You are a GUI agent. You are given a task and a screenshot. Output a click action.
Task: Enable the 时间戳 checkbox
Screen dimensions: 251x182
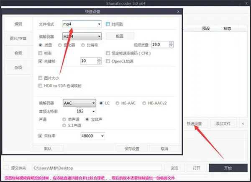(108, 24)
